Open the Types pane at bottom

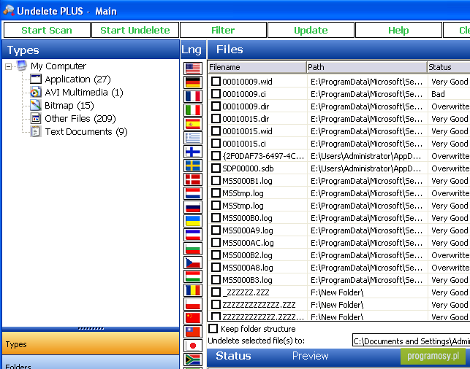click(91, 344)
